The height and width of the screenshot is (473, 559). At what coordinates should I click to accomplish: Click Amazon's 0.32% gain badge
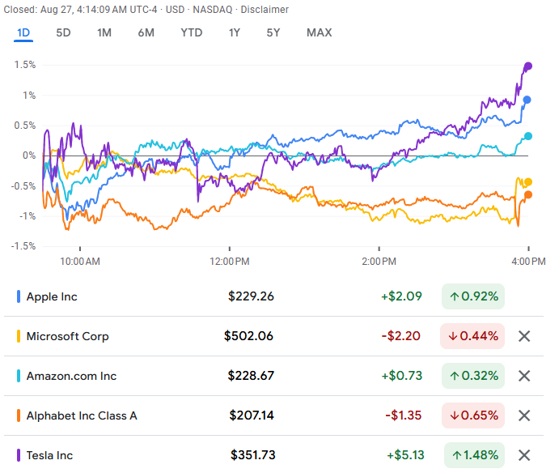pos(473,376)
